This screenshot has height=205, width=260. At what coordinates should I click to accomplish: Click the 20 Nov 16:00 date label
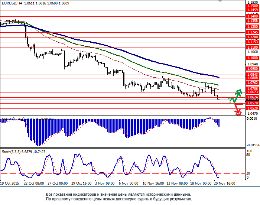225,183
